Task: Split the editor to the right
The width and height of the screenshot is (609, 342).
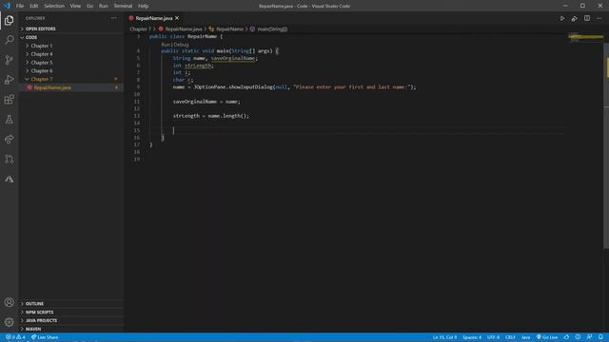Action: 587,18
